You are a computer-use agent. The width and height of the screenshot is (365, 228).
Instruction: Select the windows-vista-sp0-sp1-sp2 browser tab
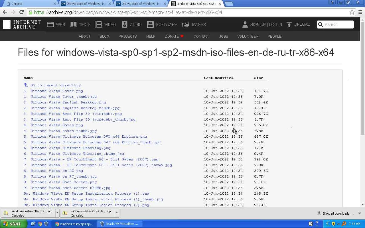(196, 4)
